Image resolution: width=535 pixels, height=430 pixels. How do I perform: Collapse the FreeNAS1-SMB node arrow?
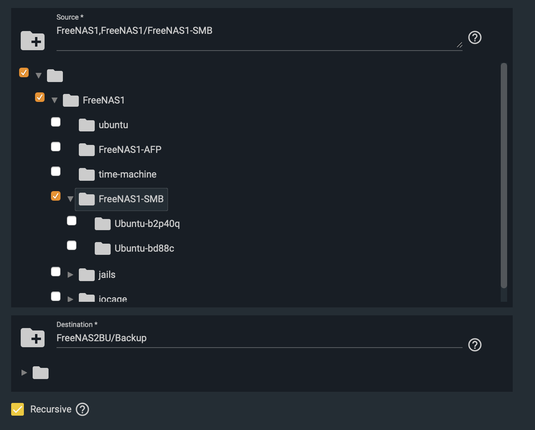click(x=70, y=199)
